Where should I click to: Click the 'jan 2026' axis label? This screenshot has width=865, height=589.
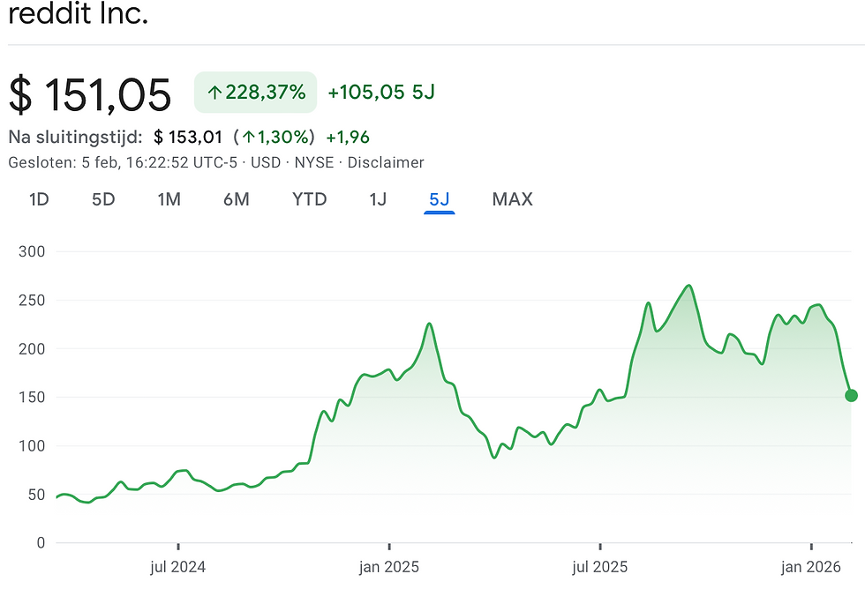(x=811, y=567)
